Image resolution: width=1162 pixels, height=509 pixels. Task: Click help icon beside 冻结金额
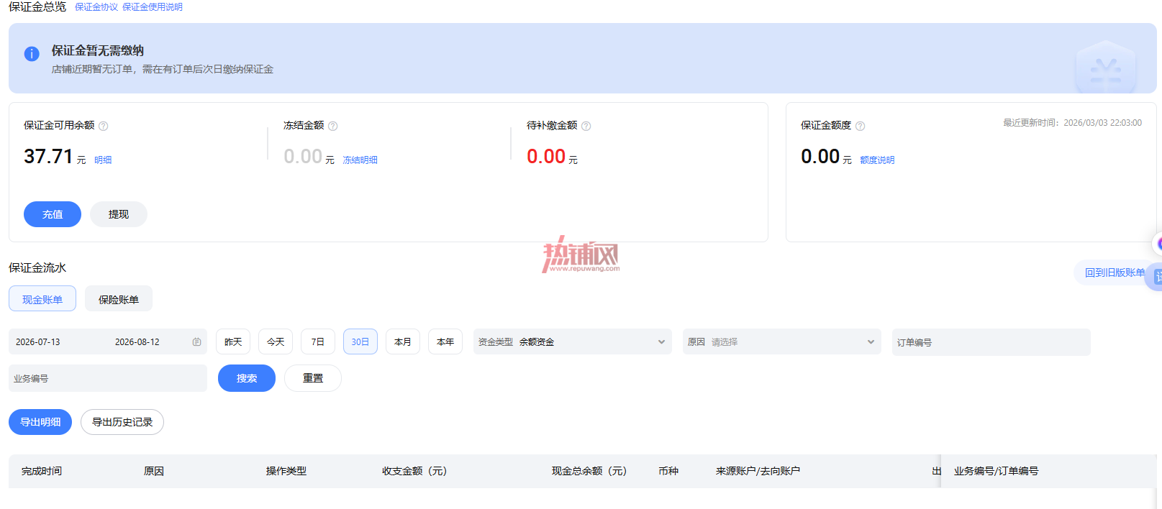pyautogui.click(x=333, y=126)
